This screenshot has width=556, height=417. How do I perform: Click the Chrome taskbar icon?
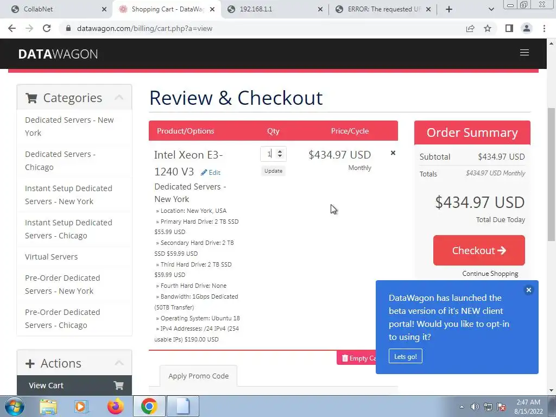click(149, 406)
